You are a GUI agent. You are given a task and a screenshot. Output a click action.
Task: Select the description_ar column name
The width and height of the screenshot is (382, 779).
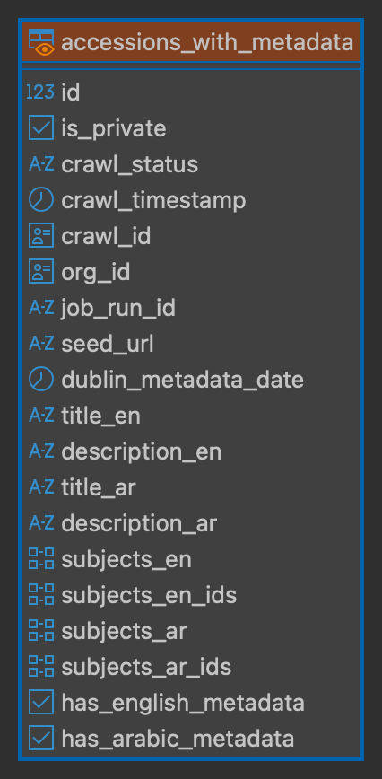coord(139,523)
